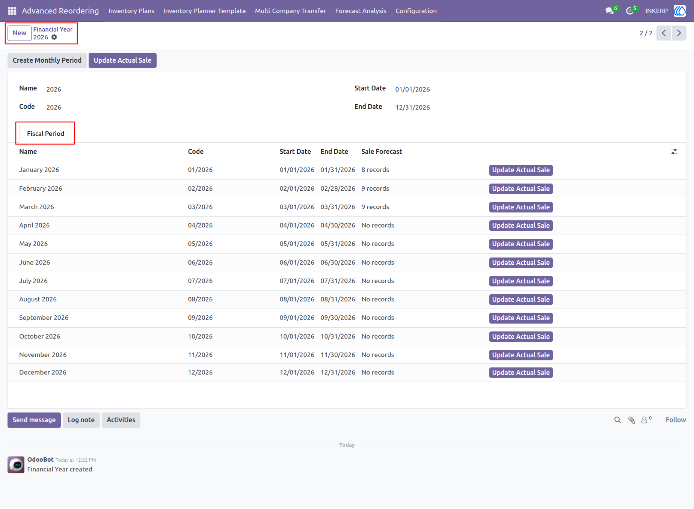The height and width of the screenshot is (509, 694).
Task: Click the Advanced Reordering app title
Action: point(60,11)
